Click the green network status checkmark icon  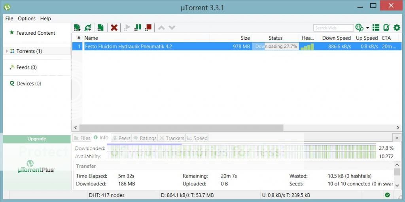click(x=387, y=195)
